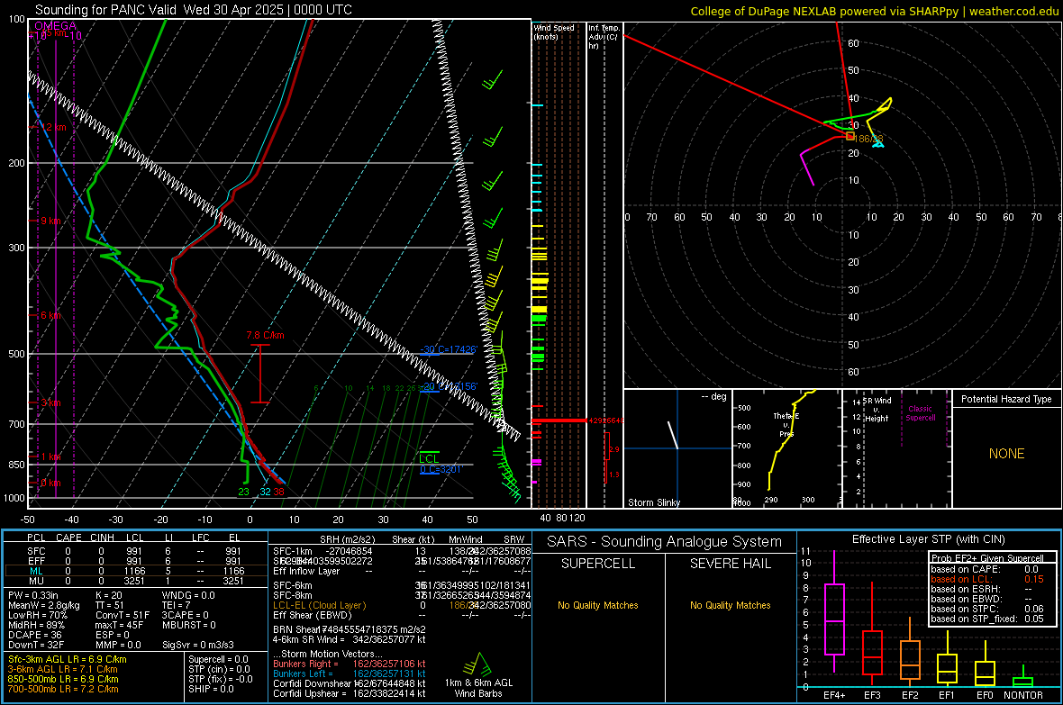Click the 'Potential Hazard Type' header
The width and height of the screenshot is (1063, 705).
pos(1006,399)
